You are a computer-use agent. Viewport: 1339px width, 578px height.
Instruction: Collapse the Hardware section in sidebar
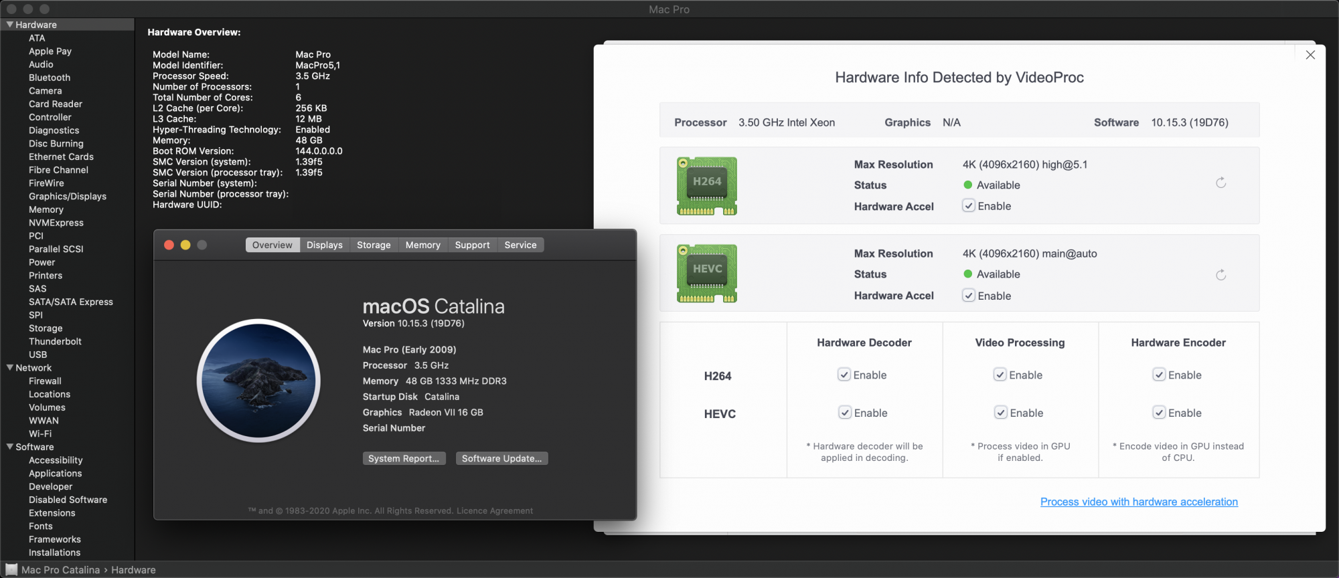pos(9,25)
